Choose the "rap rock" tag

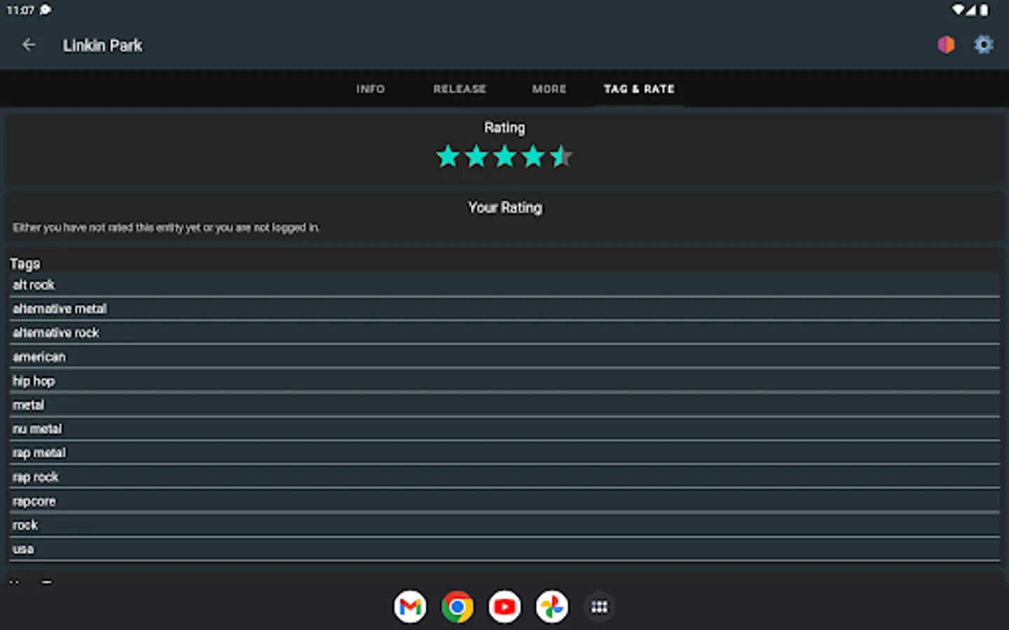(504, 477)
